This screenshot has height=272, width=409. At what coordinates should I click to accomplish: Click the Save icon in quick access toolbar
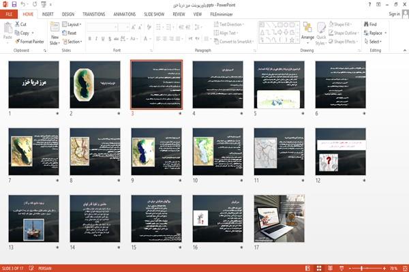14,4
